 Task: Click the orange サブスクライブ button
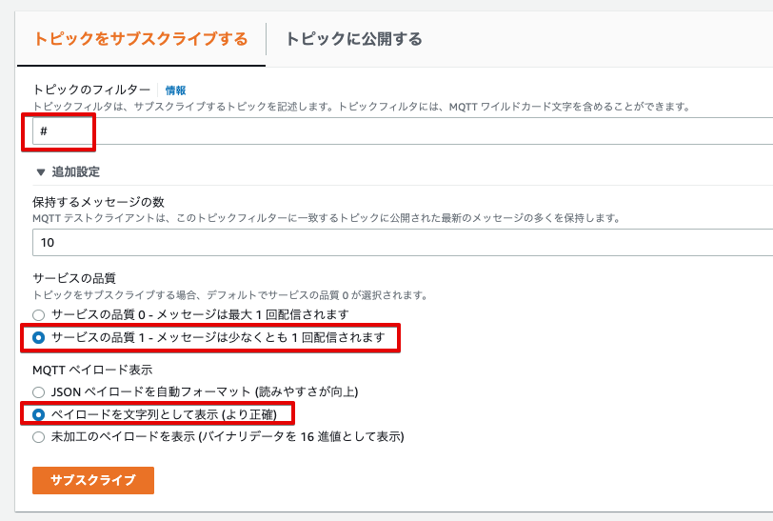click(x=93, y=480)
